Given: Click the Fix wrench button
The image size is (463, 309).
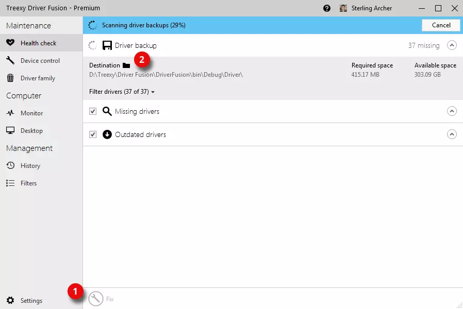Looking at the screenshot, I should 96,299.
